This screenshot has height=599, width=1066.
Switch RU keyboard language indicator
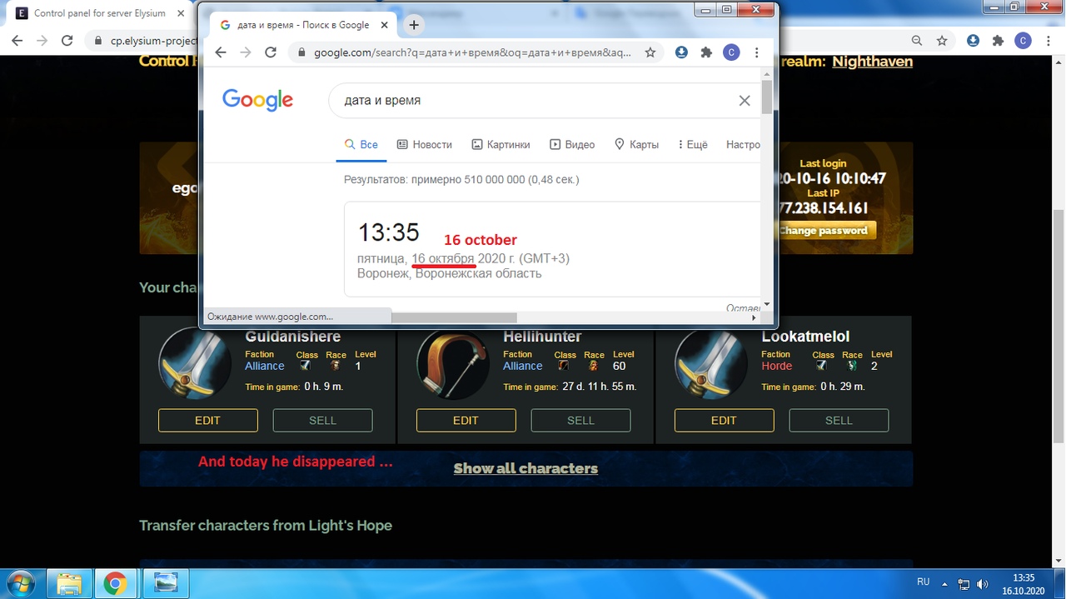point(923,582)
